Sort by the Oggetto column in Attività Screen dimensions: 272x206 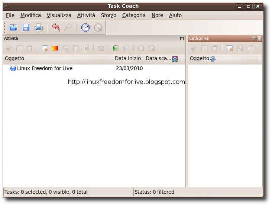14,58
